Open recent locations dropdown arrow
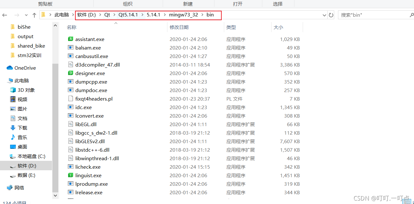The width and height of the screenshot is (414, 204). [26, 15]
